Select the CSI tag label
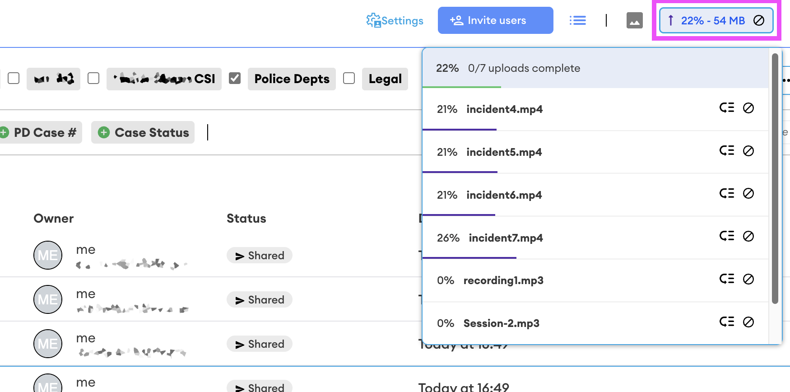The width and height of the screenshot is (790, 392). point(164,79)
